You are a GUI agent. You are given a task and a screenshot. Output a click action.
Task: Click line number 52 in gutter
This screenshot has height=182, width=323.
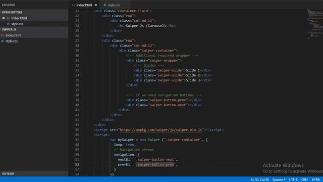click(x=77, y=164)
